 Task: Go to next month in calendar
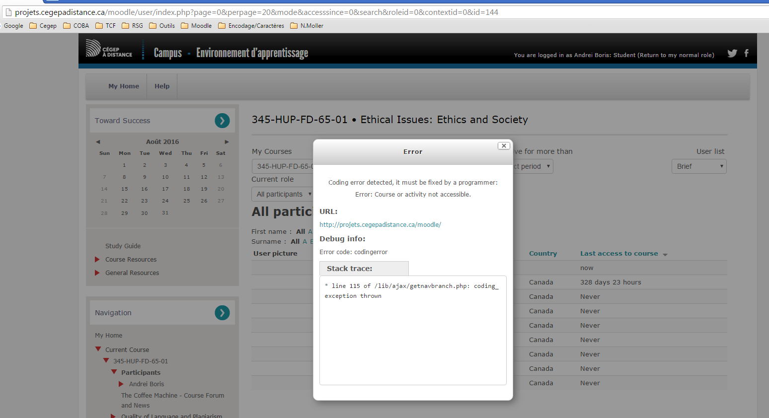coord(227,142)
